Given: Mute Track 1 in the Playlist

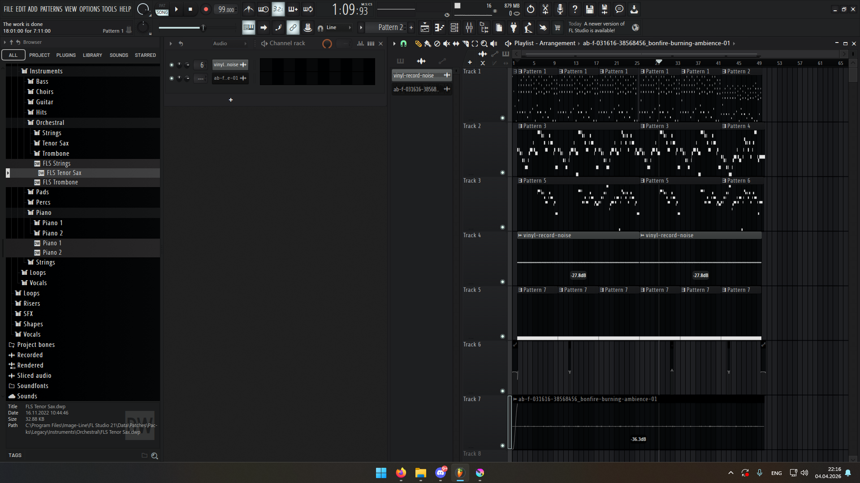Looking at the screenshot, I should coord(502,118).
